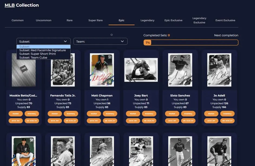
Task: Click Inventory button for Joey Bart
Action: (149, 114)
